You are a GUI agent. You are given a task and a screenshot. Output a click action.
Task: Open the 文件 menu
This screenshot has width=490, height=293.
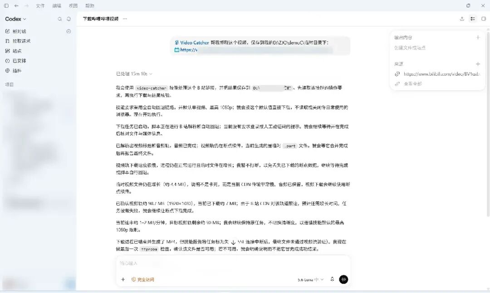tap(40, 5)
